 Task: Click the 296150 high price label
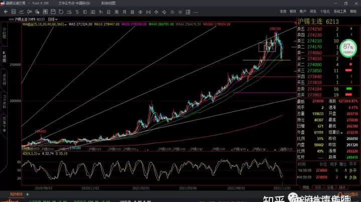coord(275,29)
